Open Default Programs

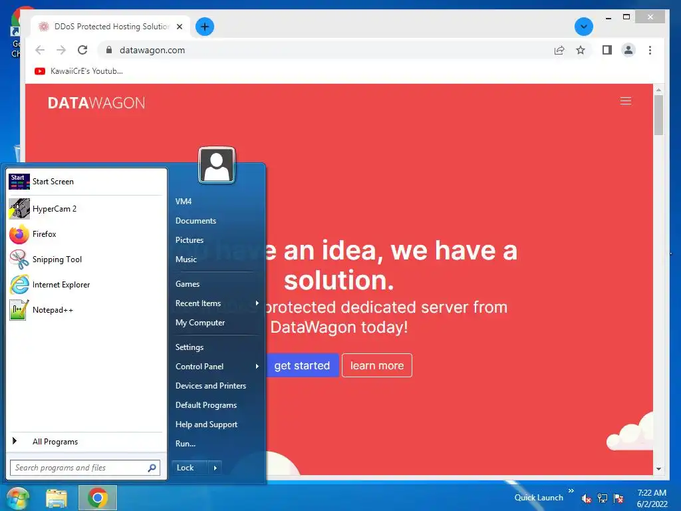[x=206, y=405]
